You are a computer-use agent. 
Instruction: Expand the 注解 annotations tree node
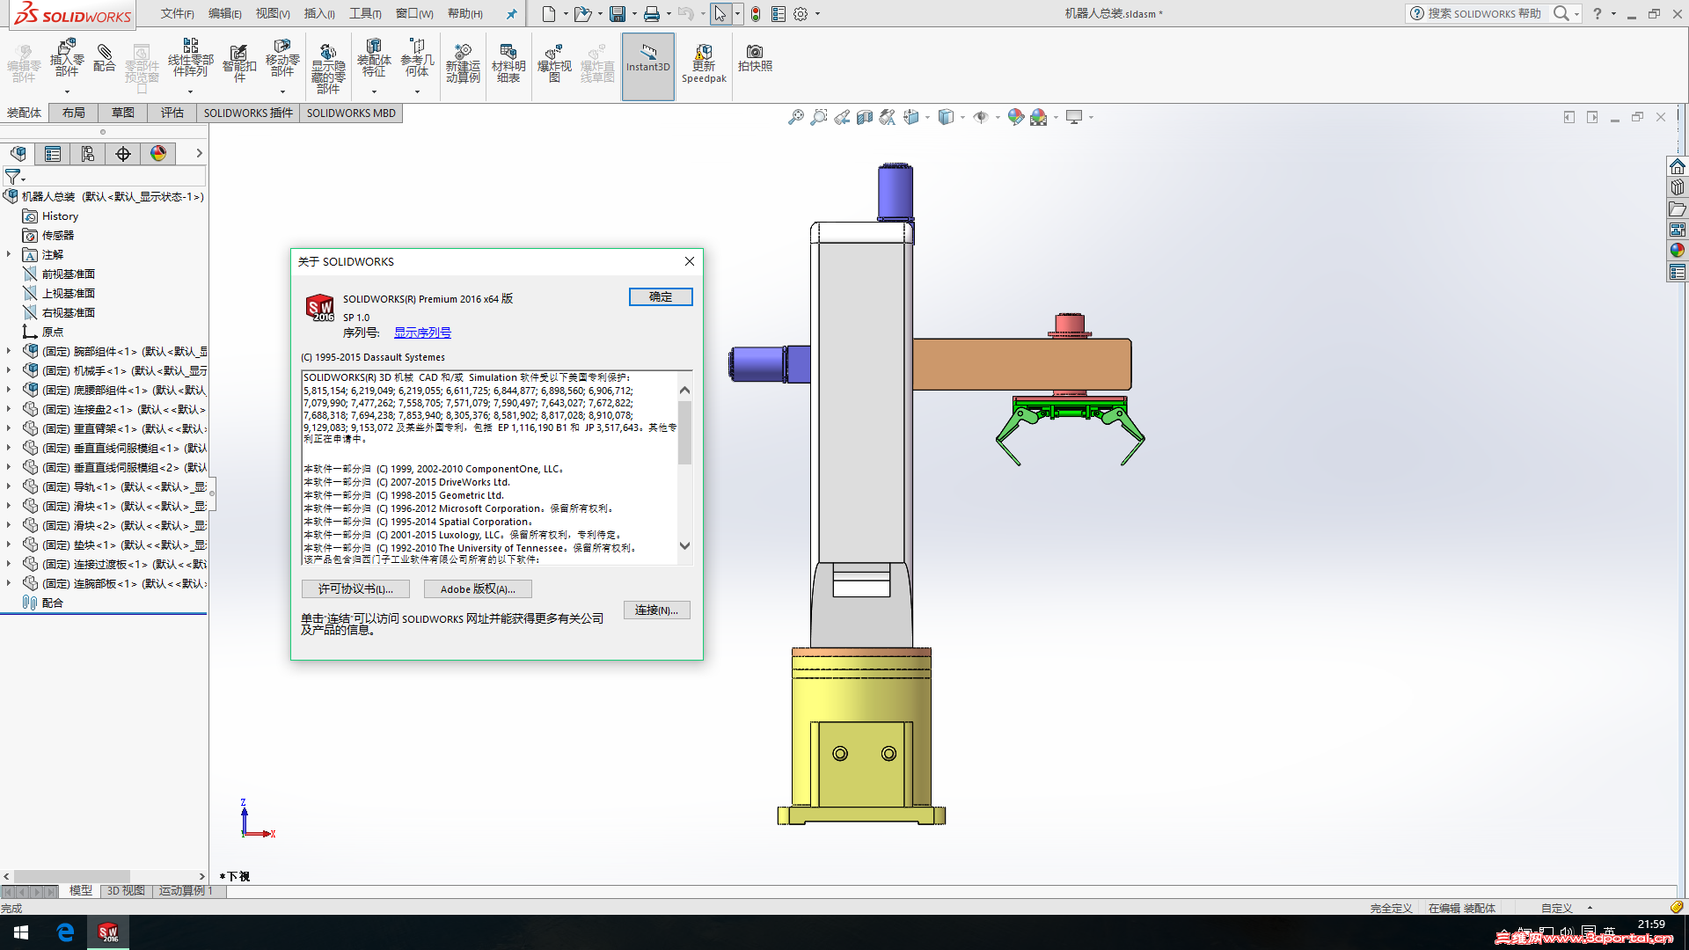pyautogui.click(x=9, y=254)
